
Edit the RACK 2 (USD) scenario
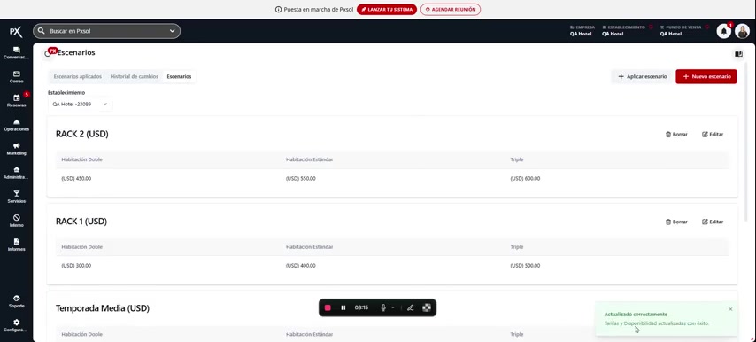pyautogui.click(x=713, y=135)
